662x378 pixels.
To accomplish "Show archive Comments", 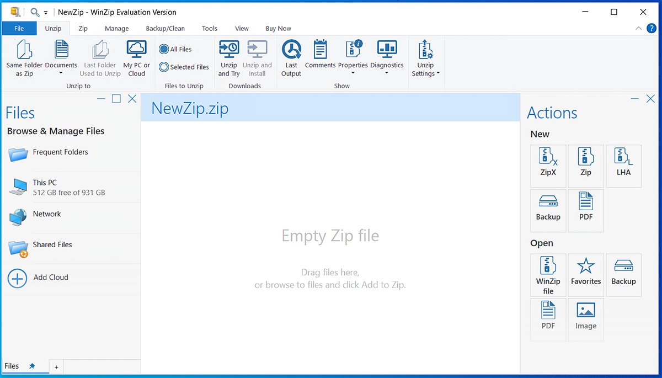I will point(320,57).
